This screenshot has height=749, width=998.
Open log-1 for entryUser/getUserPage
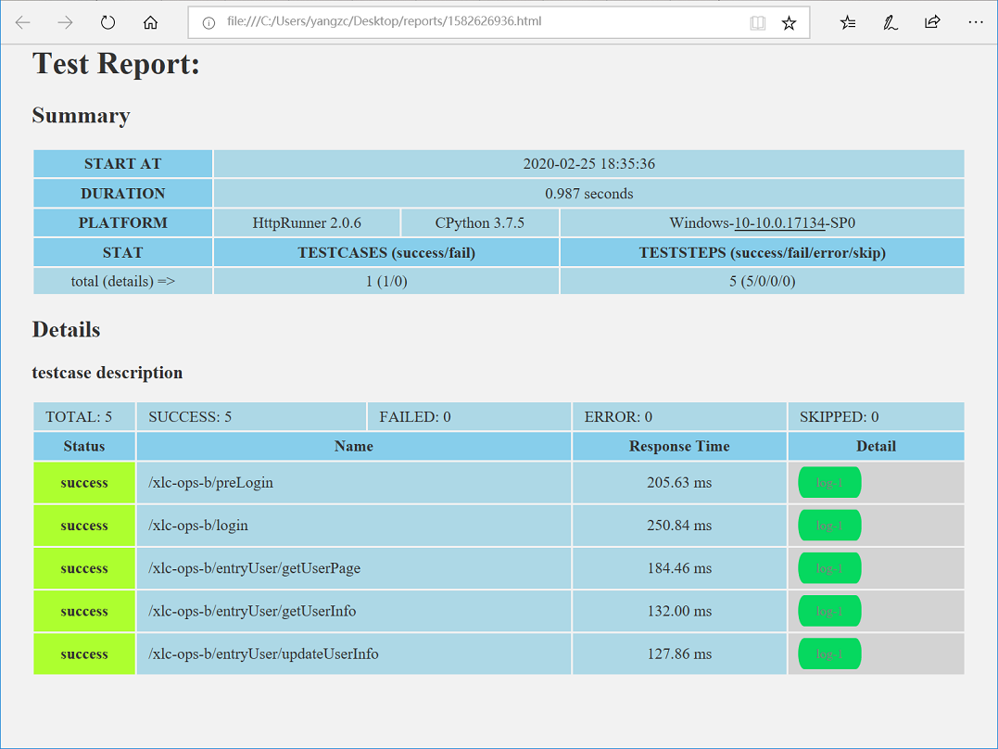click(x=829, y=568)
